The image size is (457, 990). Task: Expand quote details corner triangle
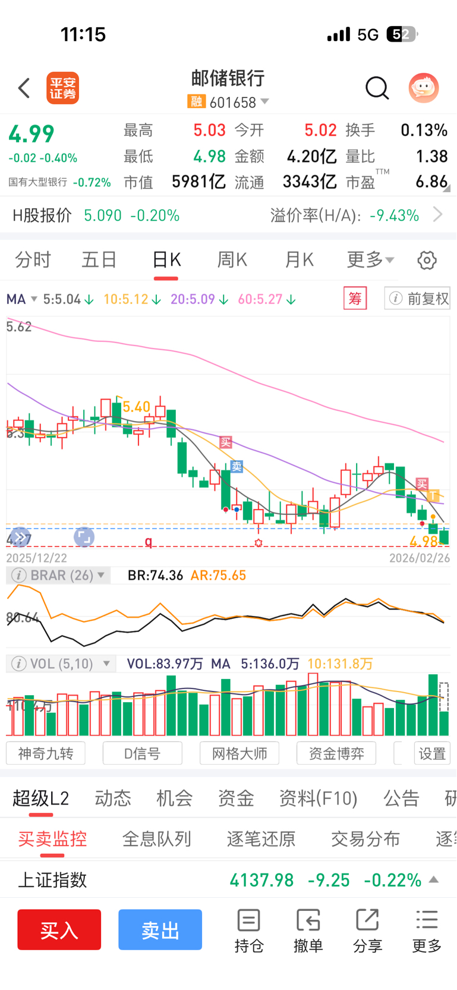click(446, 188)
